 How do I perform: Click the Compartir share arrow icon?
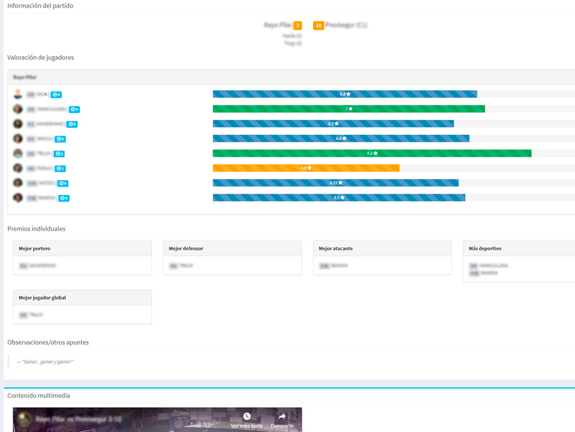click(282, 417)
